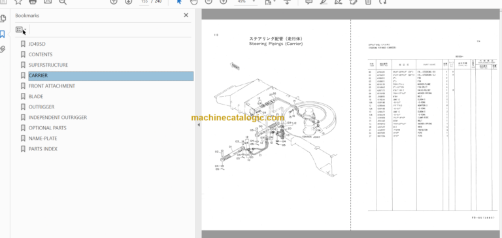Toggle the Bookmarks panel sidebar icon

click(2, 34)
